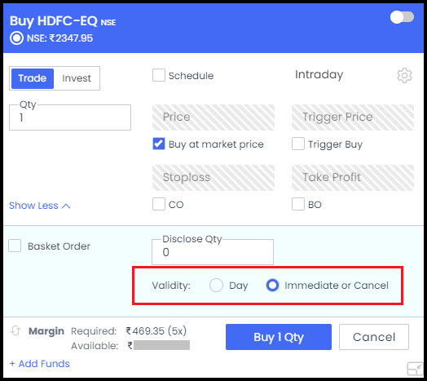
Task: Collapse options with Show Less
Action: point(40,206)
